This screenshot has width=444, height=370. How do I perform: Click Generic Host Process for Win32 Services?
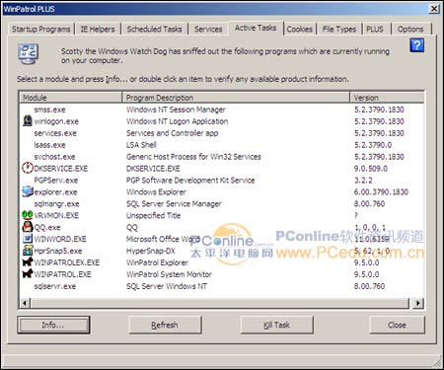193,157
